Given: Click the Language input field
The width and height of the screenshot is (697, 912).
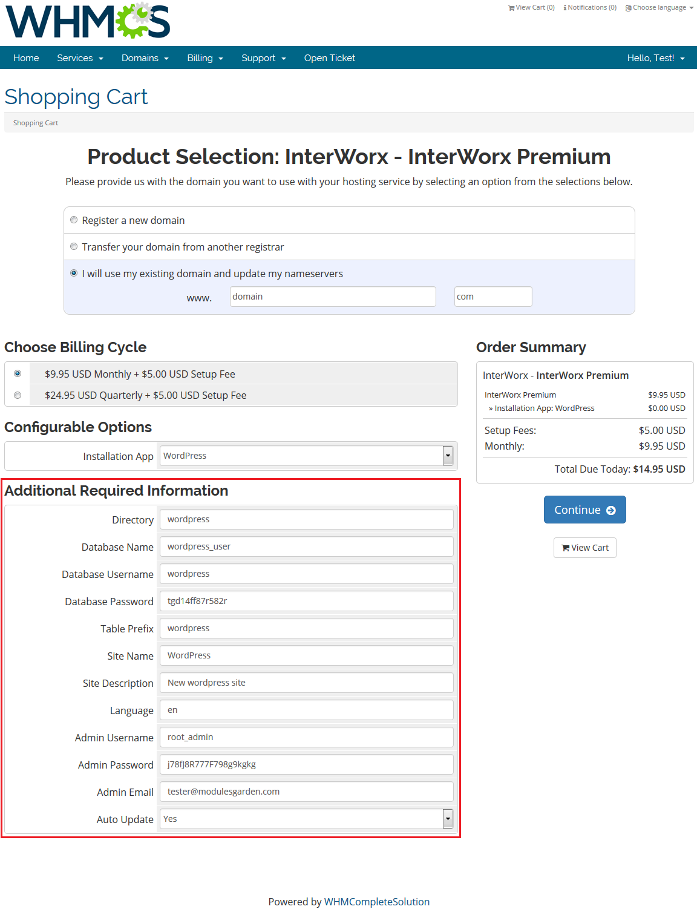Looking at the screenshot, I should (307, 710).
